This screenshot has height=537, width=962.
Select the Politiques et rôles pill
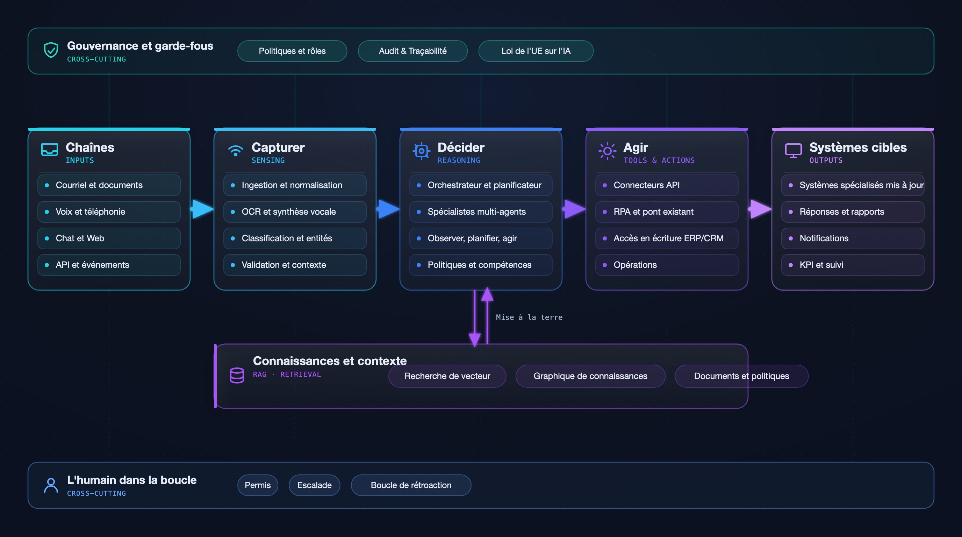point(292,51)
